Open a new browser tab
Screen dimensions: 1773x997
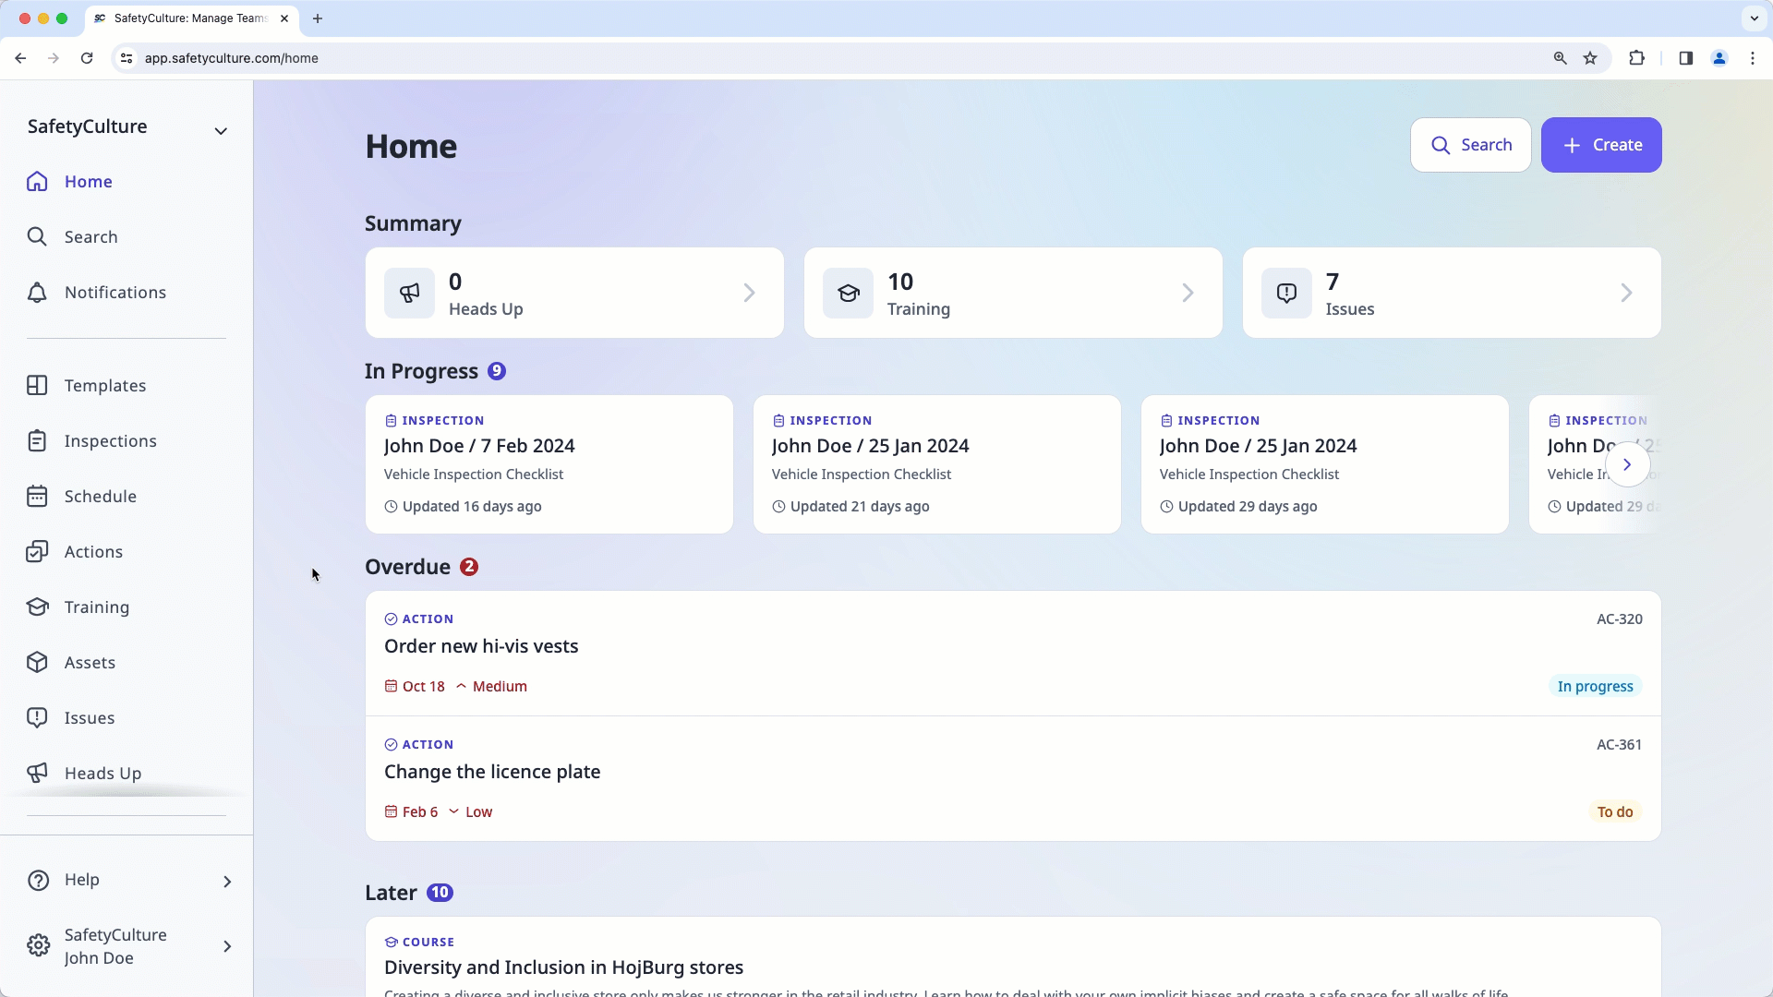[x=318, y=18]
